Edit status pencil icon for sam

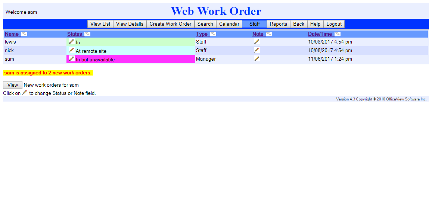coord(71,59)
